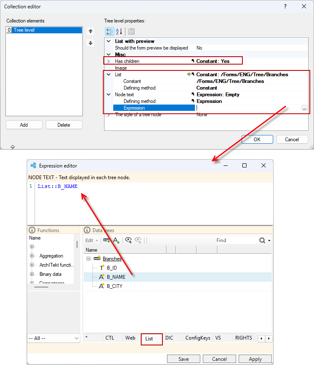
Task: Select the B_CITY field row
Action: (x=177, y=286)
